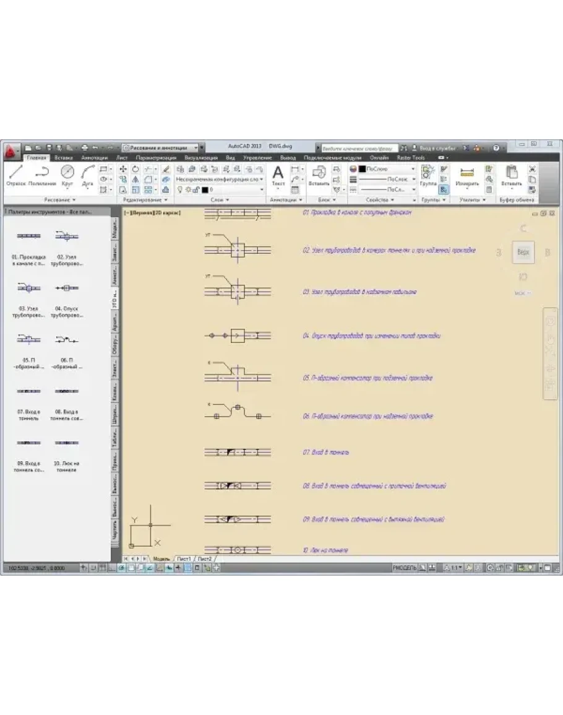Click the Группа group icon
563x715 pixels.
point(428,176)
